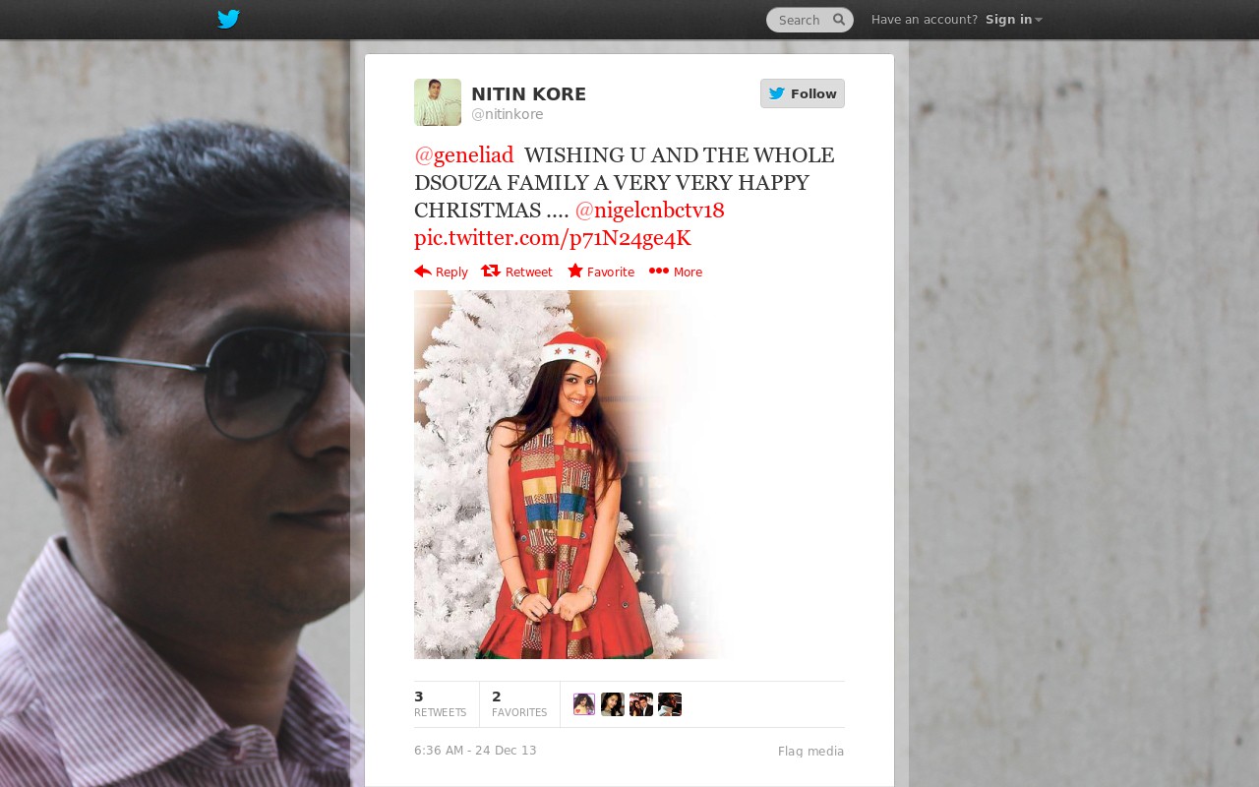The height and width of the screenshot is (787, 1259).
Task: Click the search magnifier icon
Action: click(x=839, y=20)
